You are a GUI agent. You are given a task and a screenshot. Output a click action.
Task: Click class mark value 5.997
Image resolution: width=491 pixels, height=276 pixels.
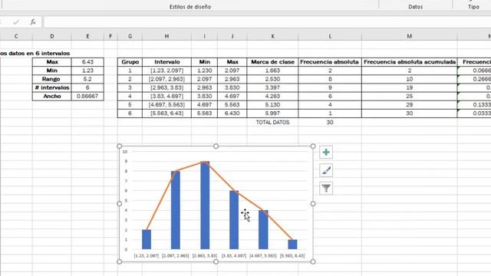coord(272,113)
